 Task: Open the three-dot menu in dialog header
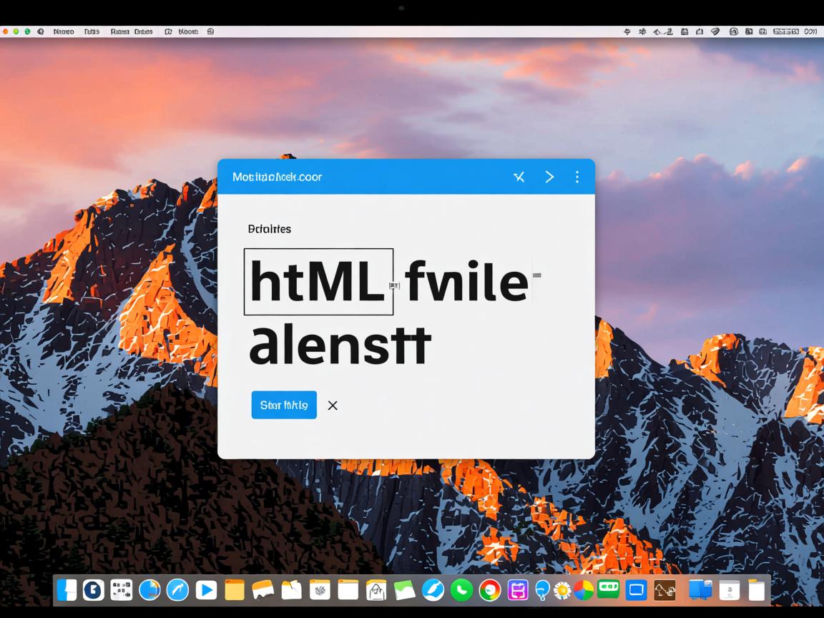[x=577, y=177]
